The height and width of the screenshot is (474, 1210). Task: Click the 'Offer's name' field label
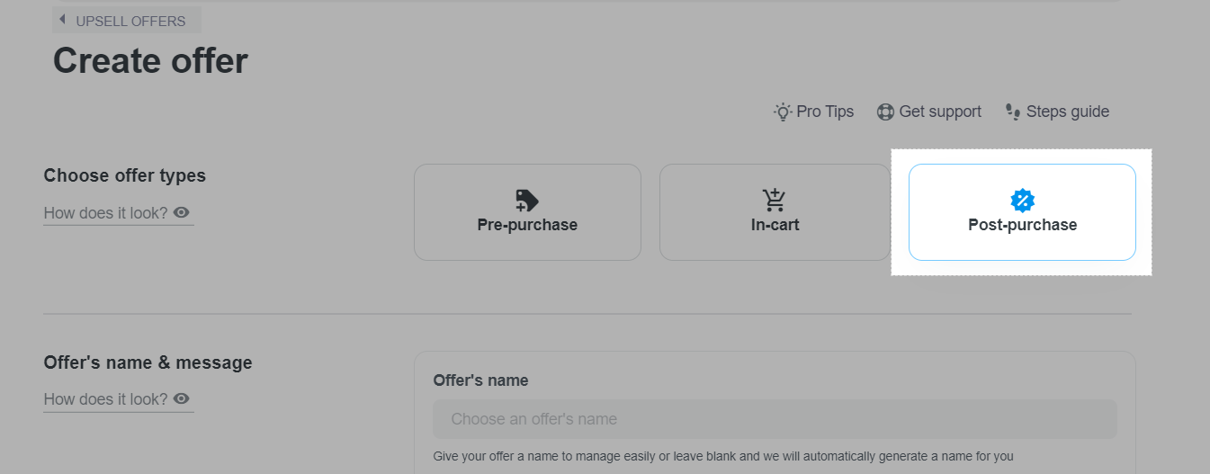point(480,380)
